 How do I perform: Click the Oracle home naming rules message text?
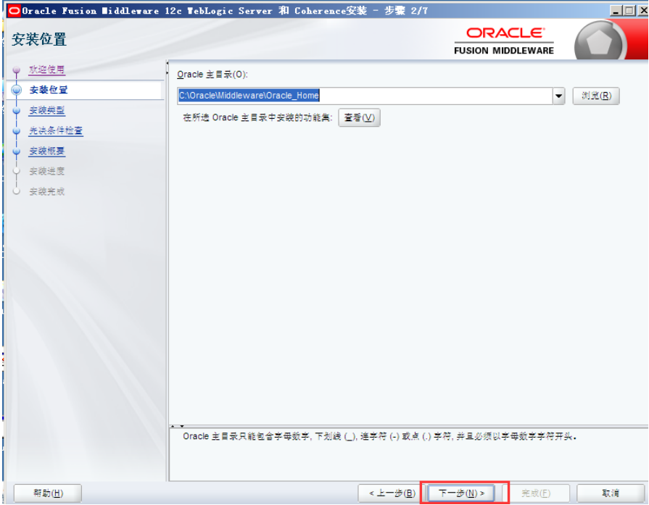379,436
